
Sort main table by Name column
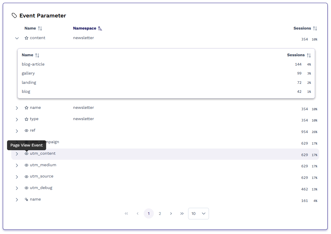pos(33,28)
